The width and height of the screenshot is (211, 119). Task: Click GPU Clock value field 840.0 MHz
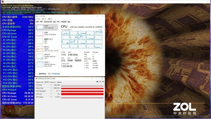click(56, 85)
